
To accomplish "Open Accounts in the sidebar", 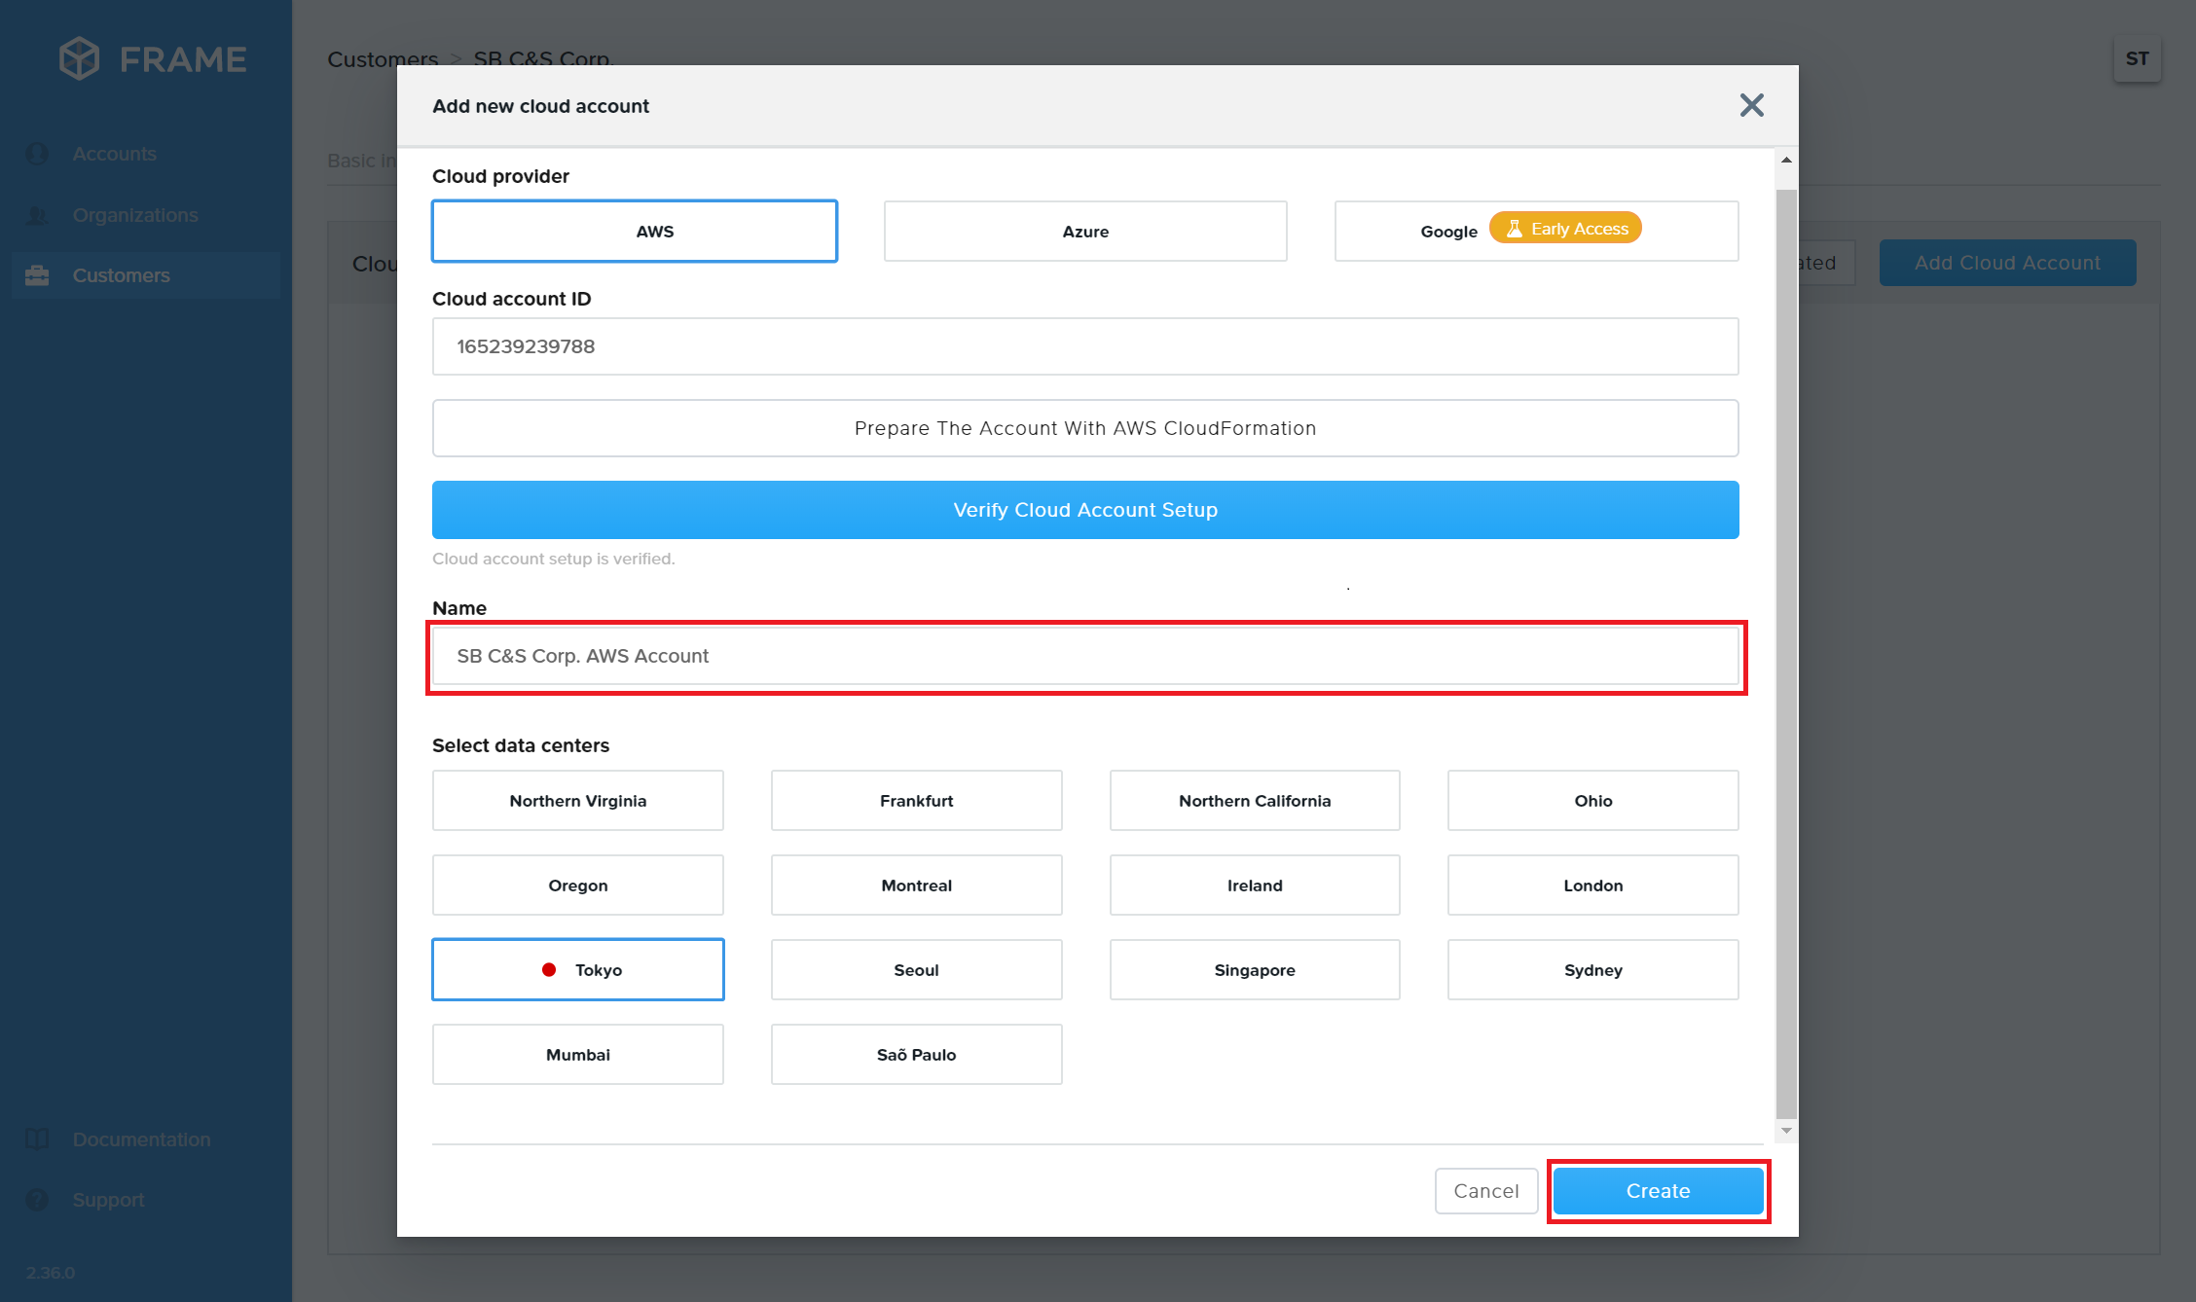I will tap(146, 154).
